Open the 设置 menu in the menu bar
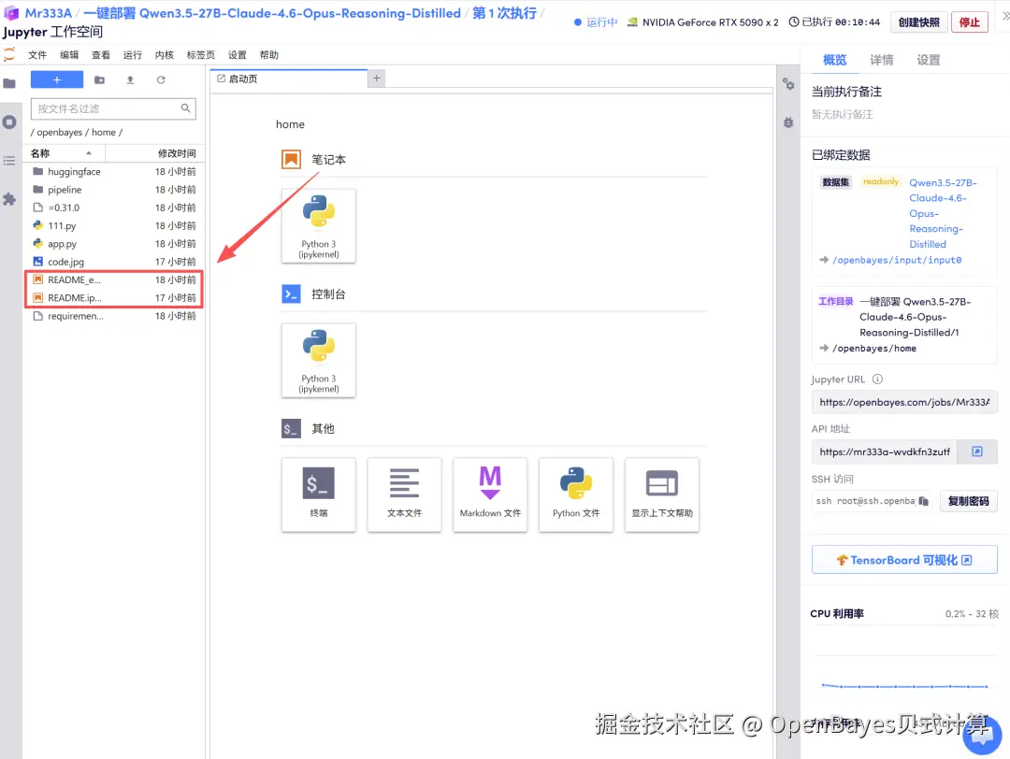This screenshot has height=759, width=1010. click(237, 55)
